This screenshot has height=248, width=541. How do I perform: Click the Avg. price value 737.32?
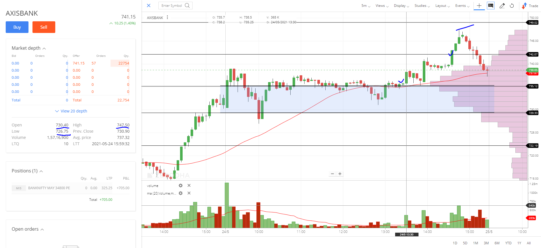click(123, 137)
